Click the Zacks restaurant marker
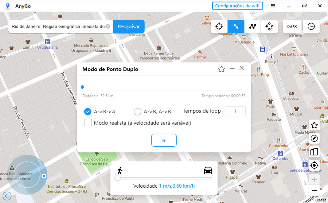328x203 pixels. pos(304,67)
